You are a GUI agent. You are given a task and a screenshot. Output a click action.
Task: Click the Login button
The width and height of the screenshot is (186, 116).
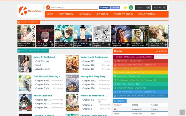pos(143,7)
